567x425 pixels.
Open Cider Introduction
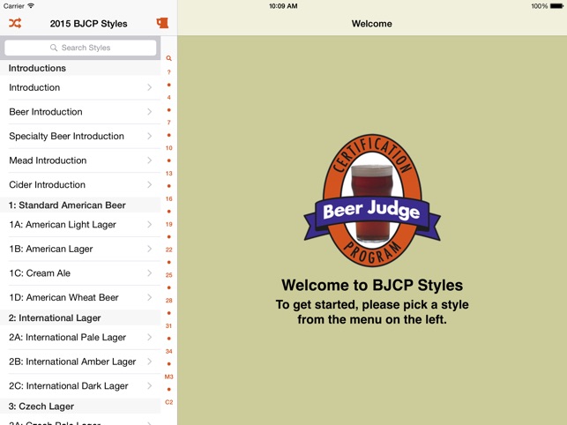tap(80, 184)
